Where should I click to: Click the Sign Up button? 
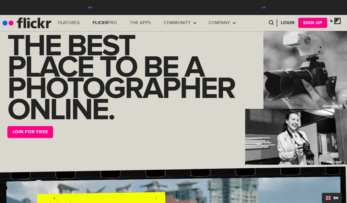tap(312, 23)
